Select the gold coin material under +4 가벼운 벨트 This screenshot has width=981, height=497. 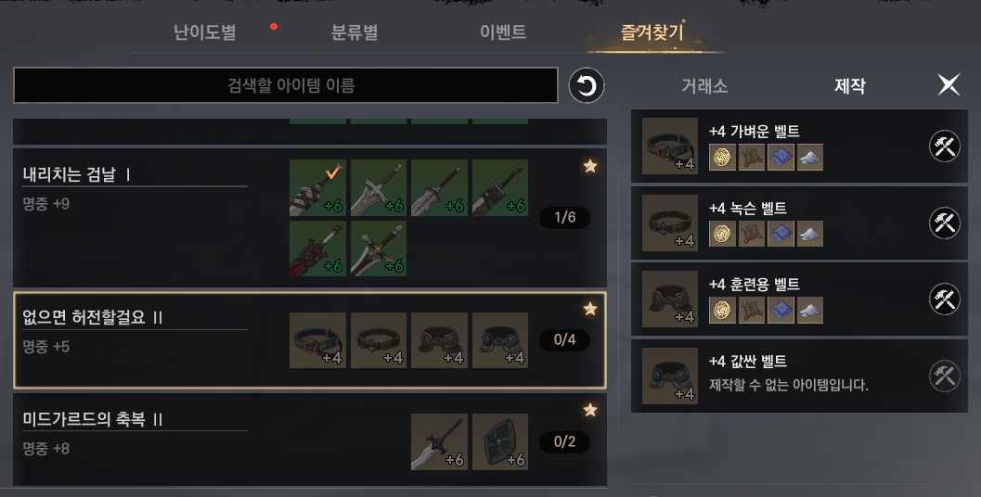point(722,157)
